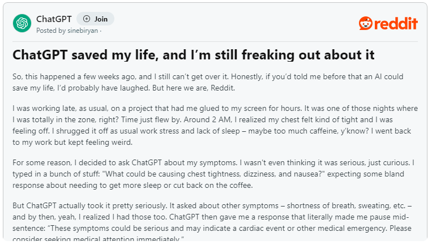Click the paragraph starting 'So, this happened'
Viewport: 432px width, 245px height.
[208, 82]
